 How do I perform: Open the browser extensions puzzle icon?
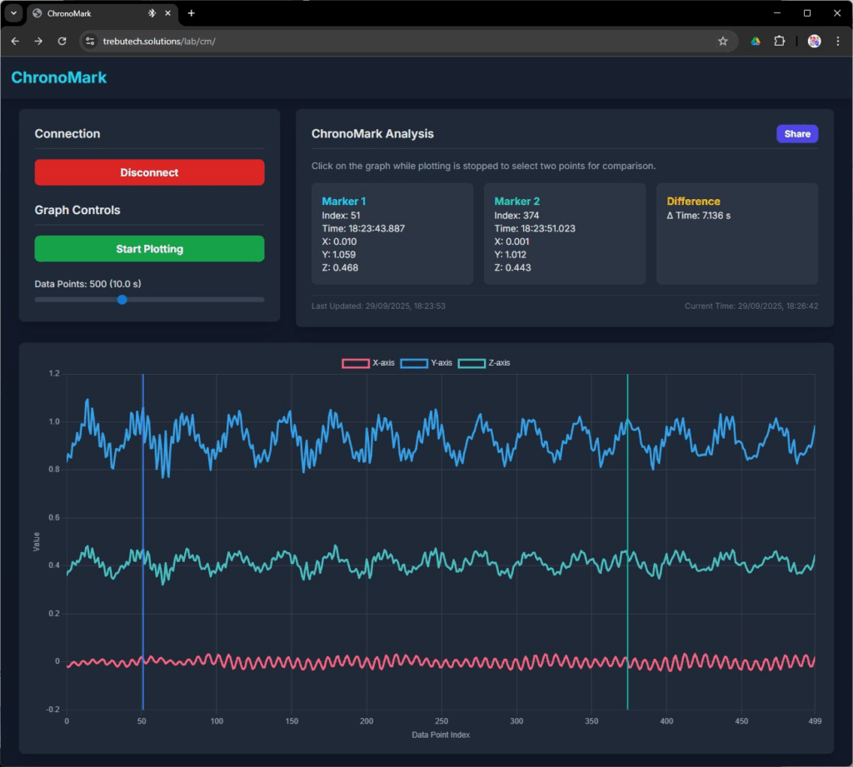point(780,41)
